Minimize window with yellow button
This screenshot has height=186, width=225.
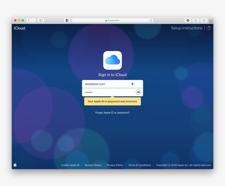pos(19,20)
